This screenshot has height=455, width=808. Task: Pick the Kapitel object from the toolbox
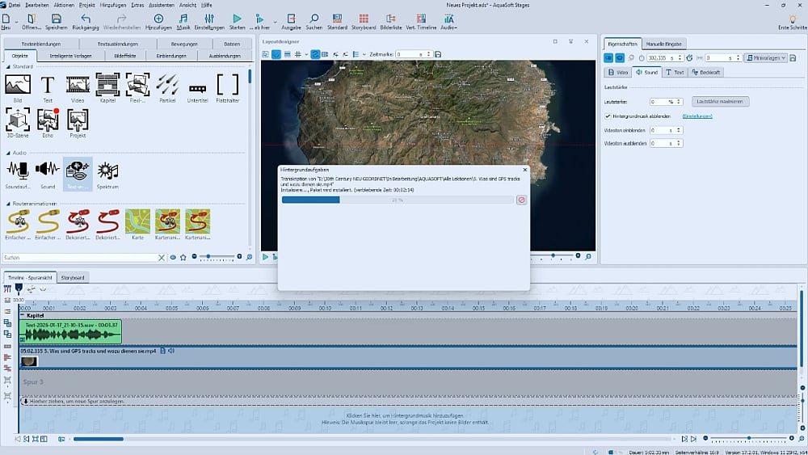[x=107, y=85]
